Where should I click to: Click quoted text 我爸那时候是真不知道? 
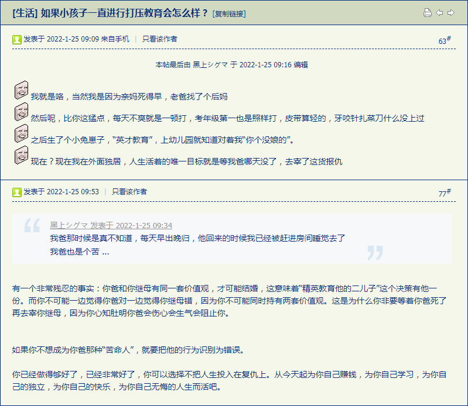pyautogui.click(x=197, y=238)
